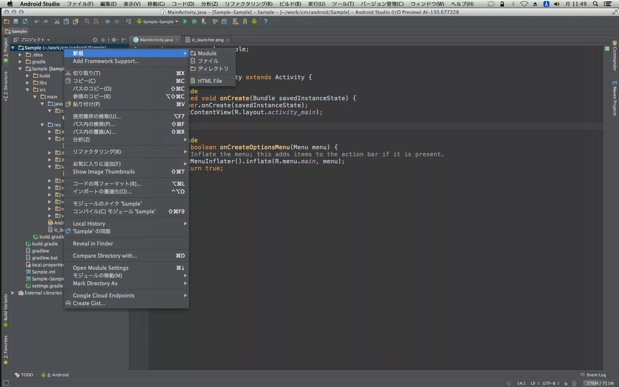Image resolution: width=619 pixels, height=387 pixels.
Task: Open the プロジェクト view dropdown
Action: click(32, 40)
